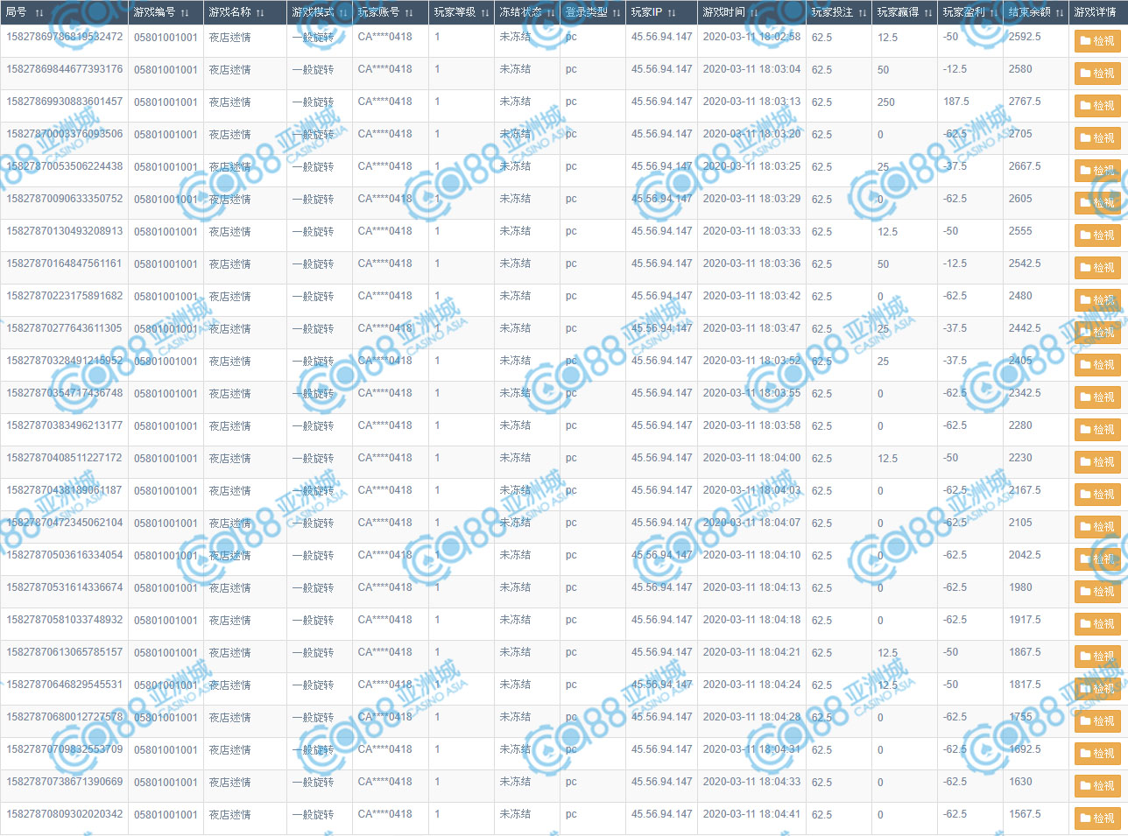The image size is (1128, 836).
Task: Click timestamp 2020-03-11 18:03:42
Action: [751, 296]
